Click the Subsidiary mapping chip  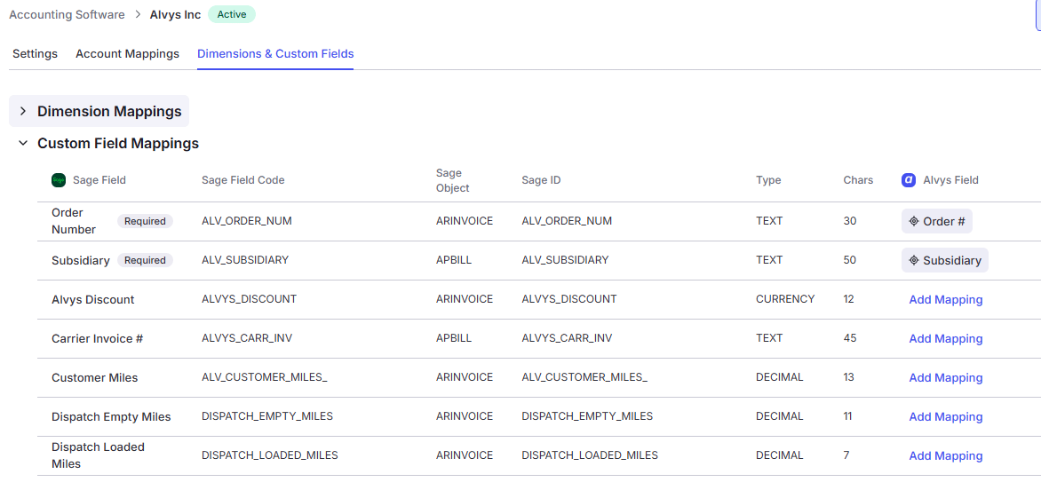(x=945, y=261)
